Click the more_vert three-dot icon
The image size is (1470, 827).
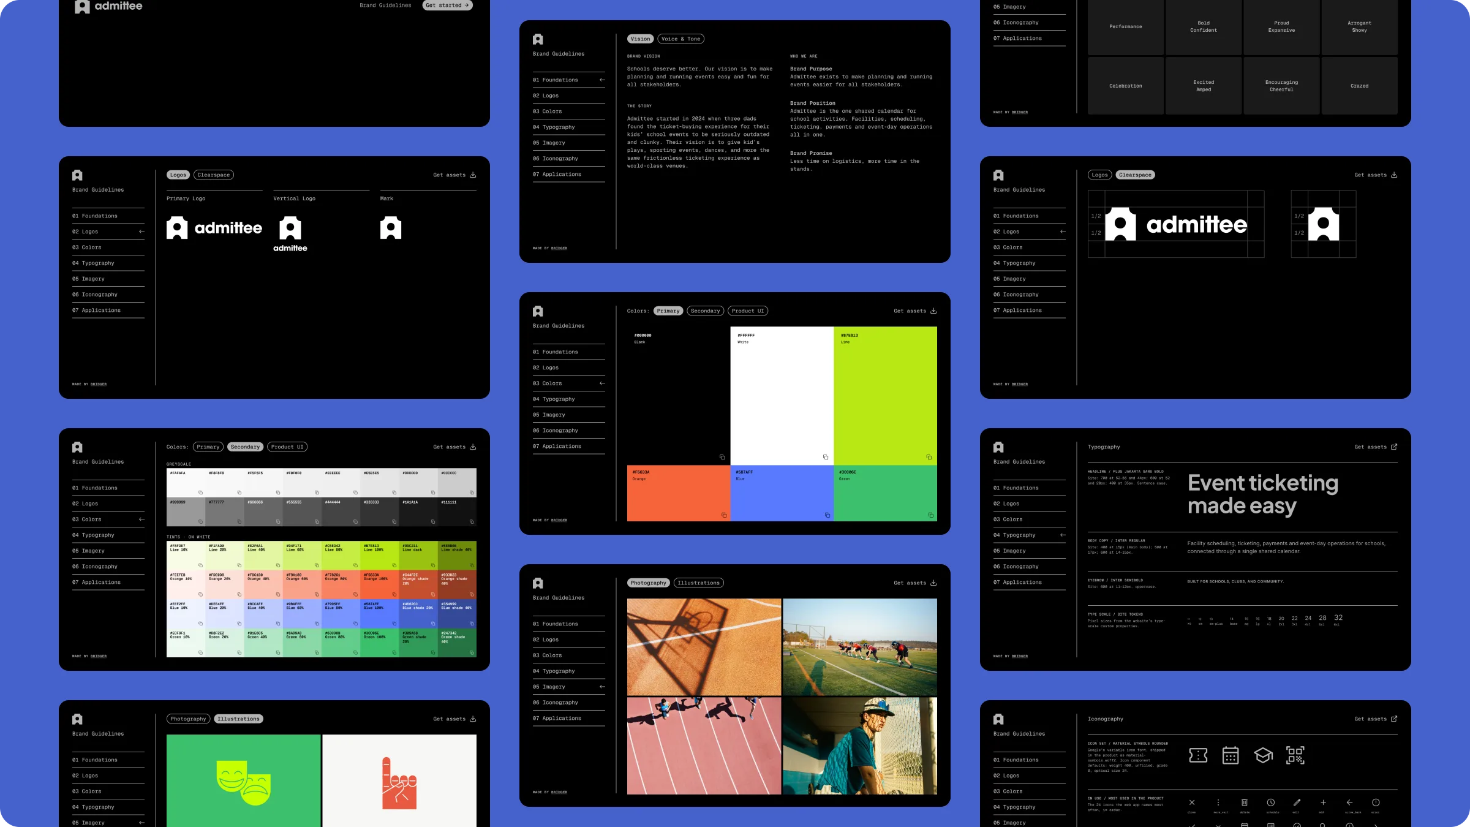pyautogui.click(x=1218, y=802)
